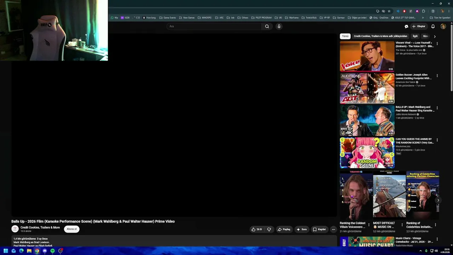Click the video title Balls Up - 2026 Film
453x255 pixels.
[93, 221]
